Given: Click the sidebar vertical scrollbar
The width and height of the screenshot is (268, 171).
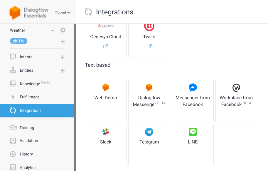Looking at the screenshot, I should click(75, 97).
